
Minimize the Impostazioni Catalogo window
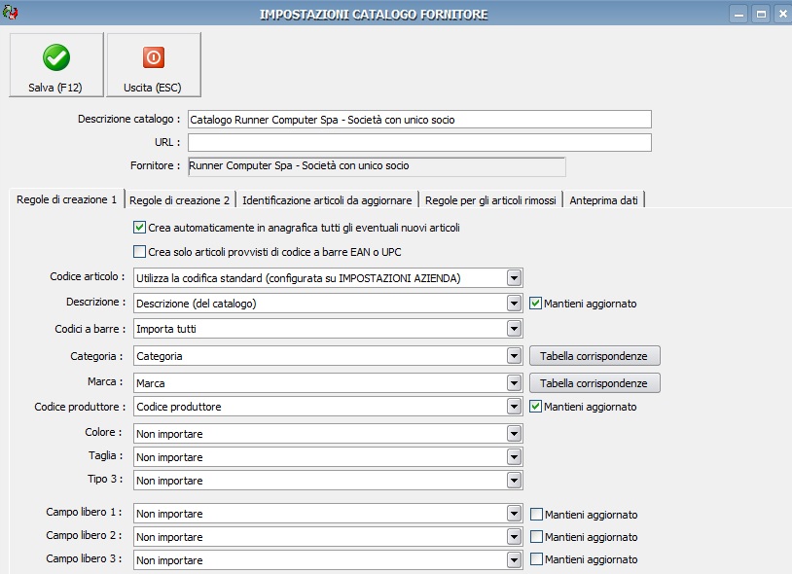(738, 15)
